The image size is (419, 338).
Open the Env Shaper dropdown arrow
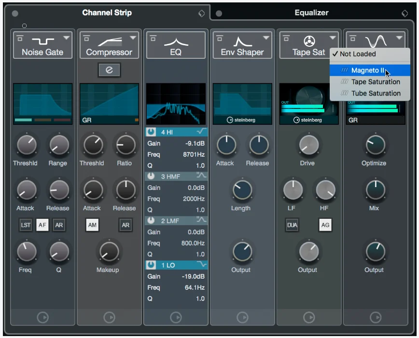(266, 38)
